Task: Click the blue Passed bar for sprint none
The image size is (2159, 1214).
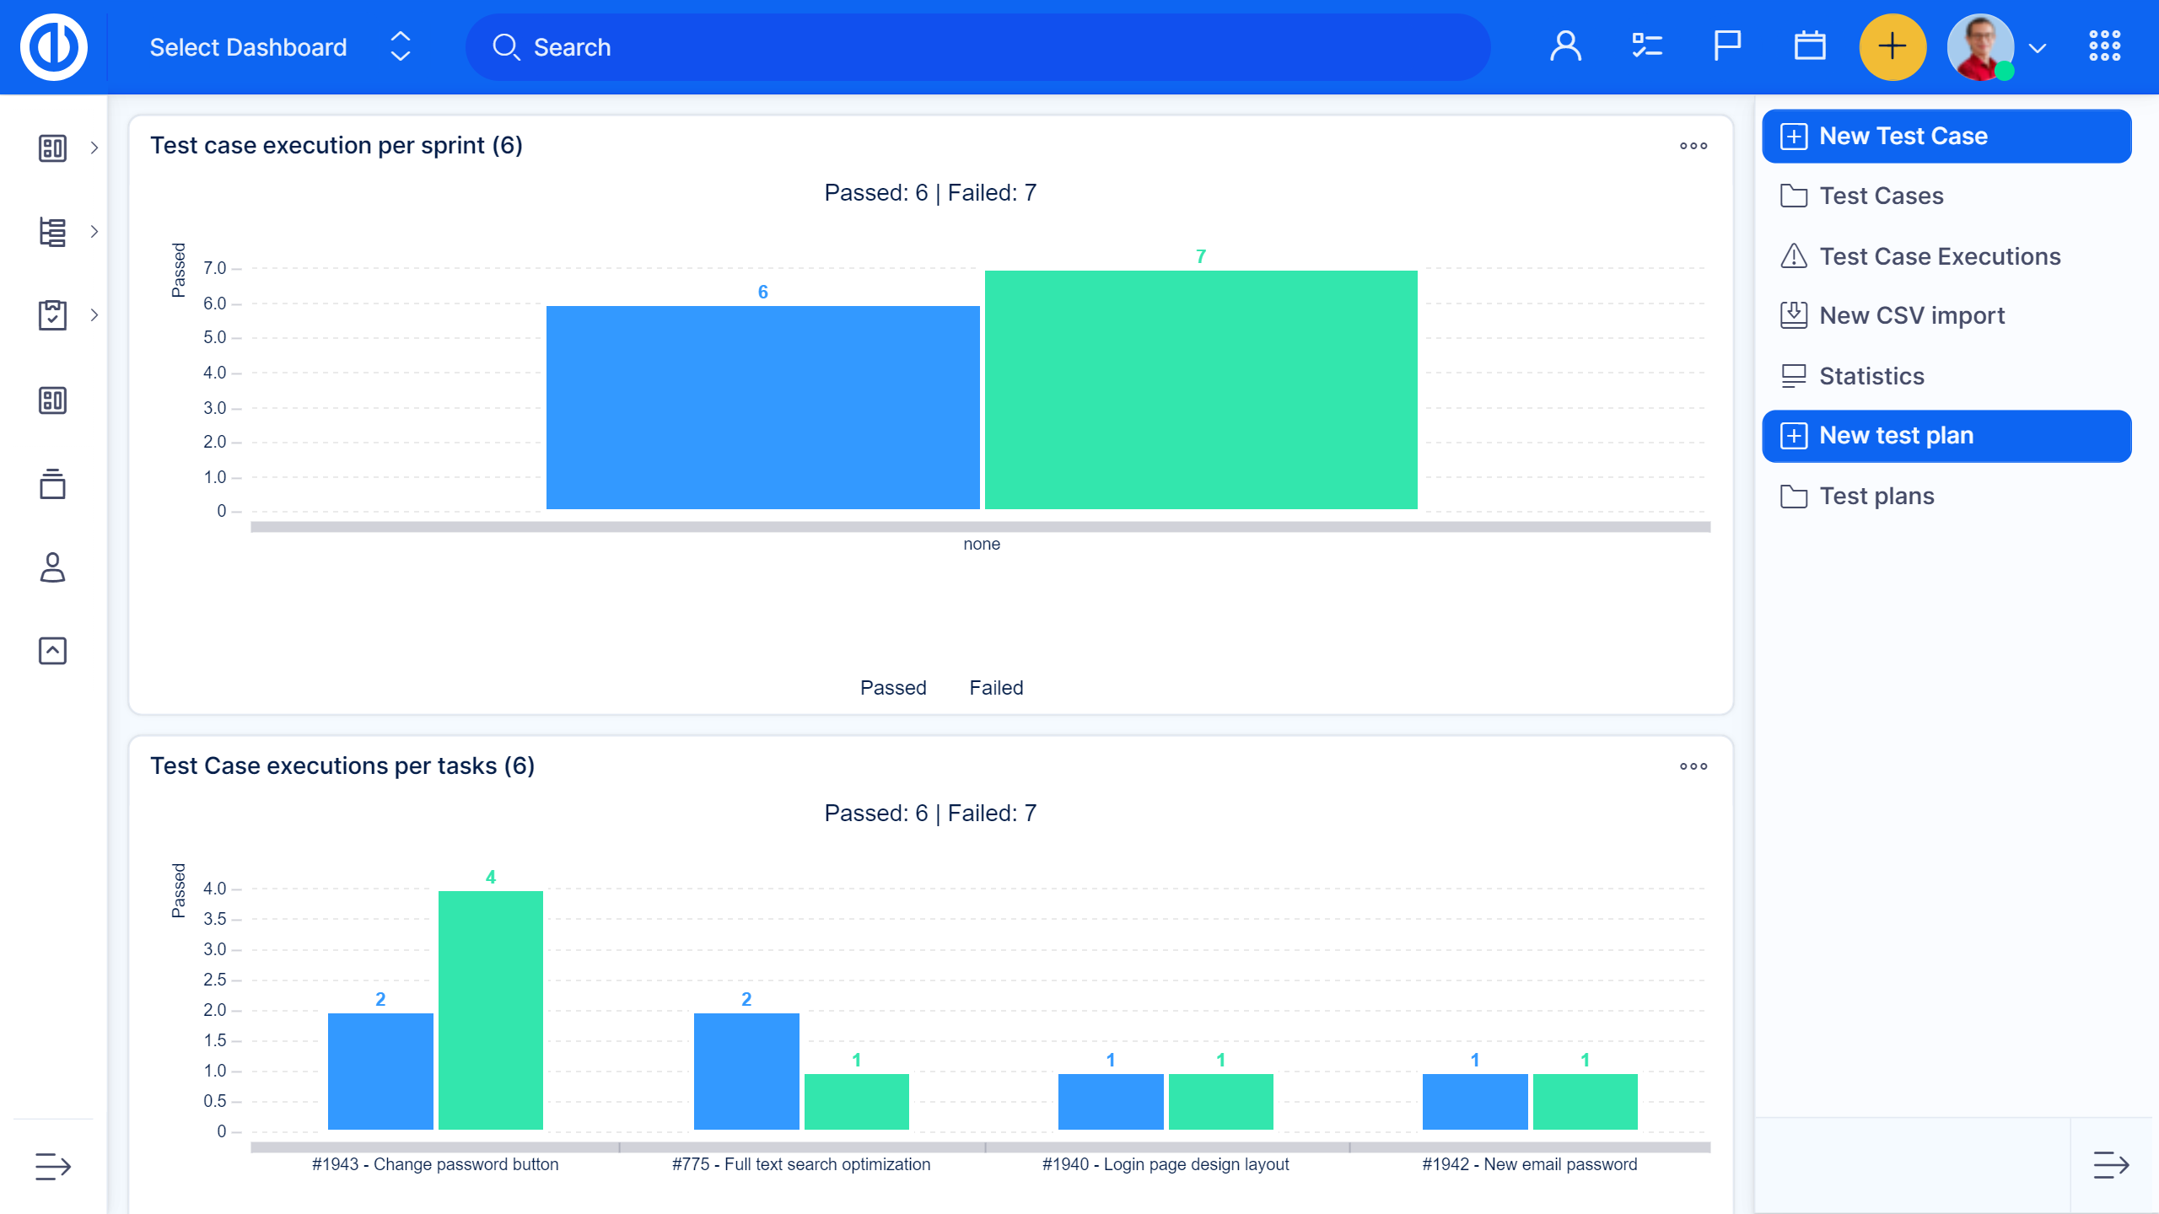Action: (x=762, y=408)
